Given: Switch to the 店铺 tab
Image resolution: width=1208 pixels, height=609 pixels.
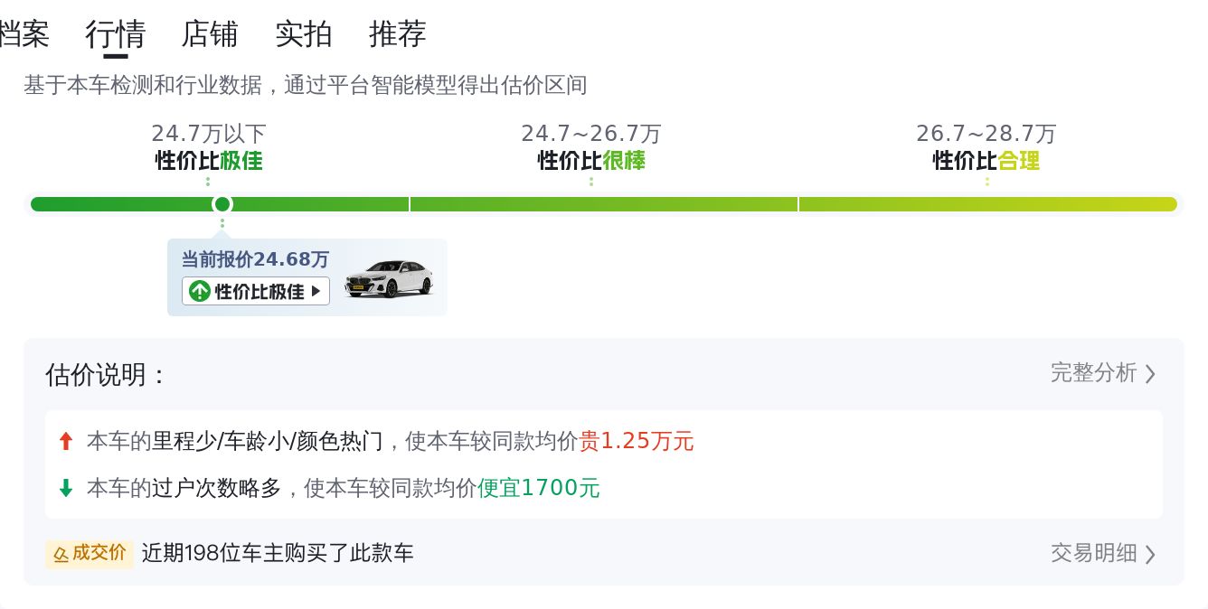Looking at the screenshot, I should (210, 34).
